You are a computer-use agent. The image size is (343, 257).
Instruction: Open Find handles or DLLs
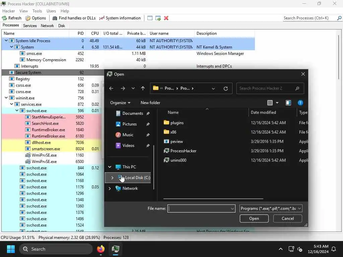pyautogui.click(x=74, y=18)
